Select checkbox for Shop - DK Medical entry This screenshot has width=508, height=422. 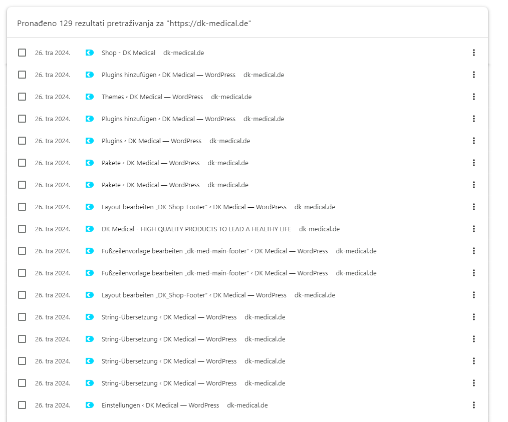[22, 53]
